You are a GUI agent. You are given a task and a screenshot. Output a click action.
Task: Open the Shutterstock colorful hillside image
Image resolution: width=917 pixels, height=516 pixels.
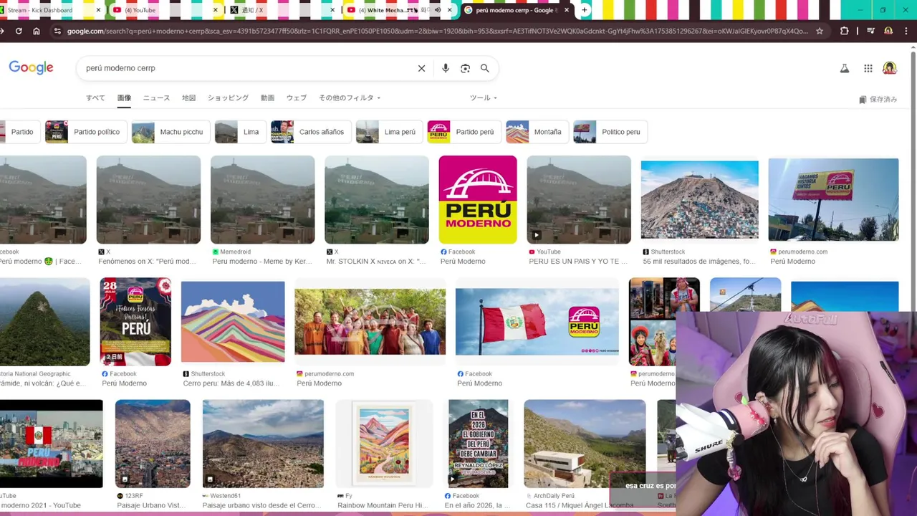(699, 199)
